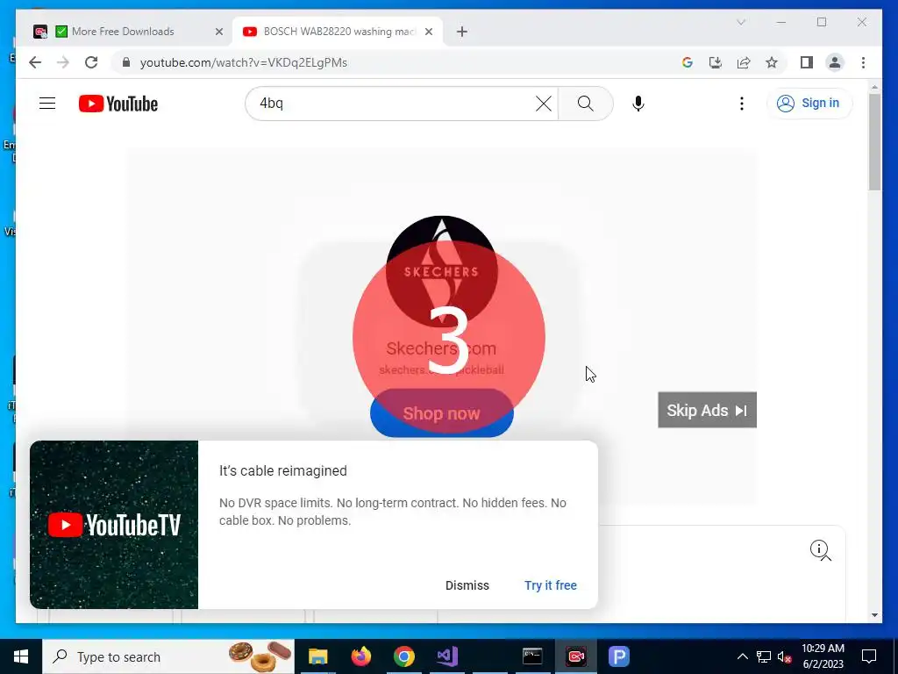Click the install app icon in the address bar
Image resolution: width=898 pixels, height=674 pixels.
716,62
